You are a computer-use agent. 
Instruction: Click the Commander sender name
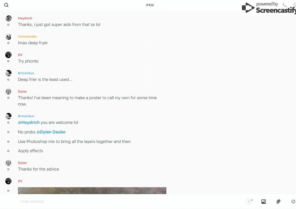(28, 36)
